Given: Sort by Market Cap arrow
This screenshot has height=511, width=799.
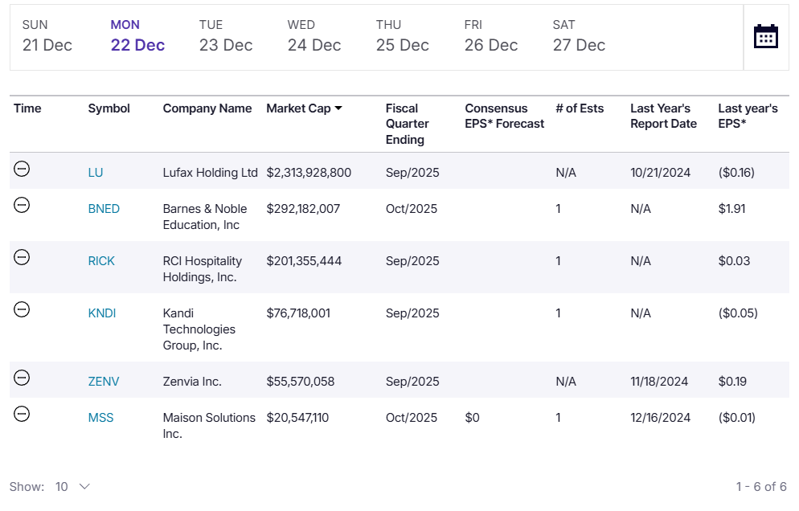Looking at the screenshot, I should point(338,108).
